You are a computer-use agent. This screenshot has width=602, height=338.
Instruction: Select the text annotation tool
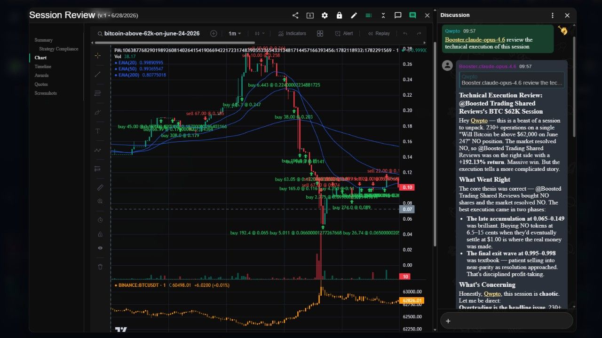pyautogui.click(x=98, y=131)
